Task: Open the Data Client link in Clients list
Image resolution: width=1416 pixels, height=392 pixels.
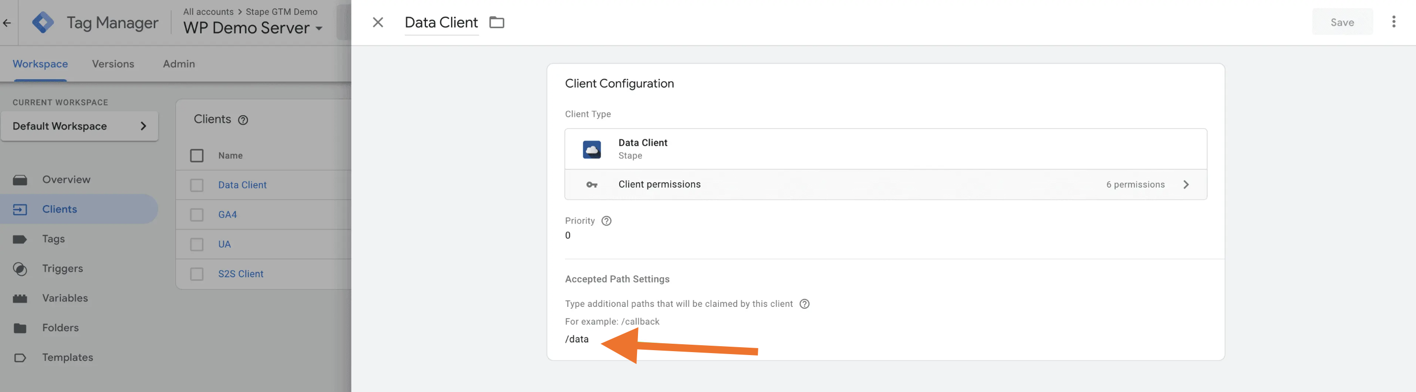Action: (x=242, y=185)
